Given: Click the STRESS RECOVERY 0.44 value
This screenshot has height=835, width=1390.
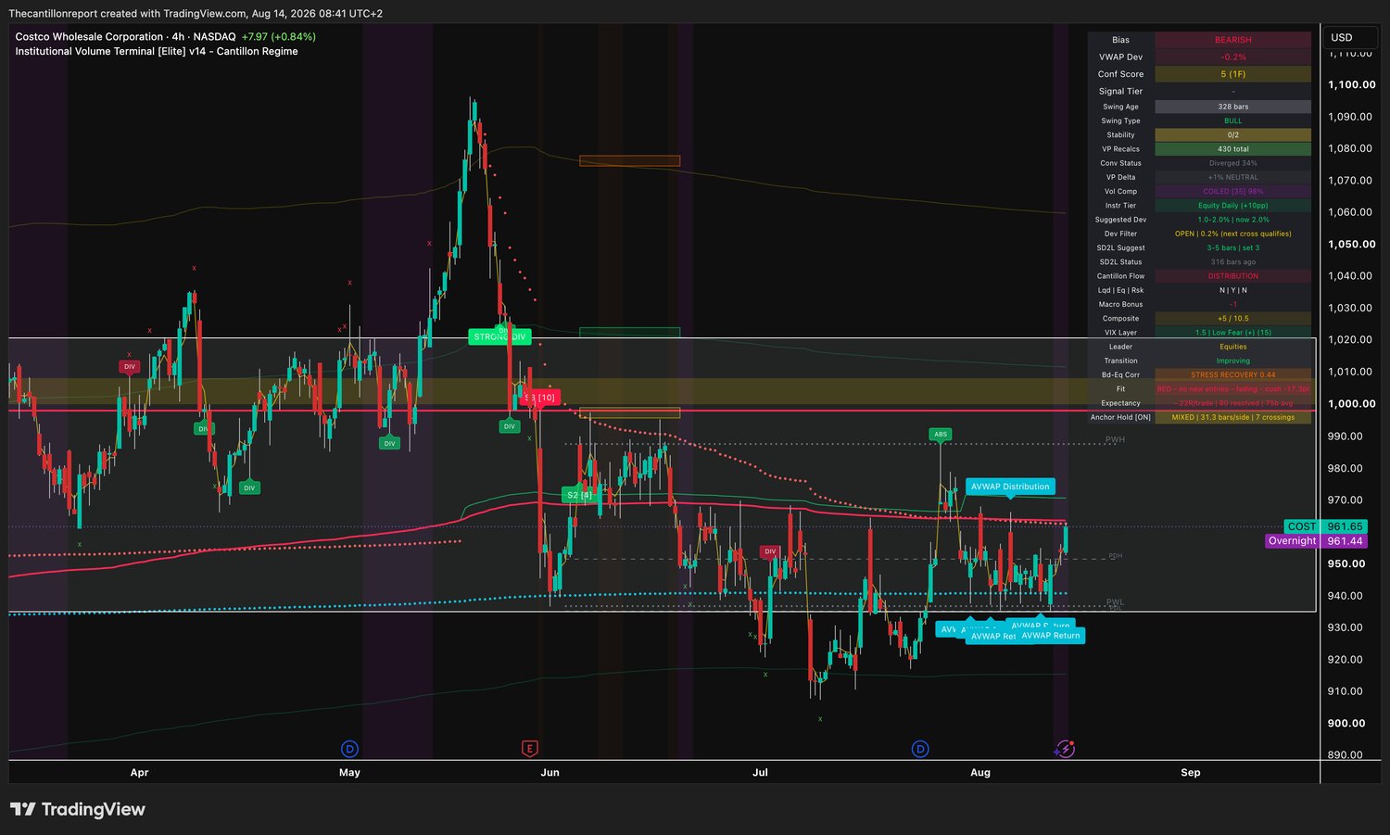Looking at the screenshot, I should [x=1232, y=375].
